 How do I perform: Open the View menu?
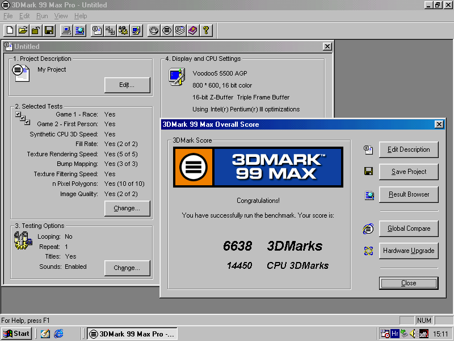click(x=61, y=16)
